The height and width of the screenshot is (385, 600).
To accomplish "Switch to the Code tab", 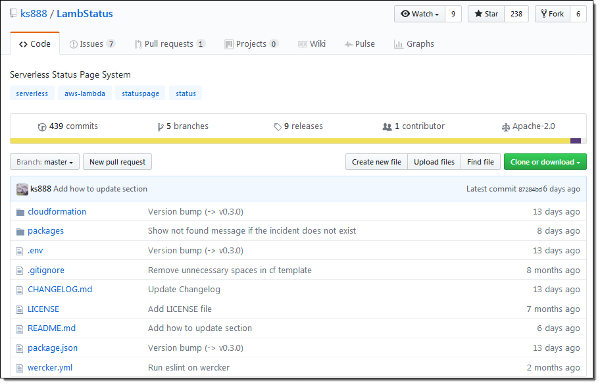I will 35,44.
